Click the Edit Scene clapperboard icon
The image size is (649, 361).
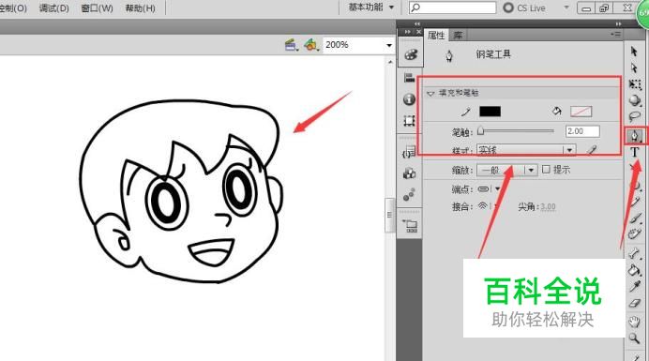pyautogui.click(x=292, y=45)
